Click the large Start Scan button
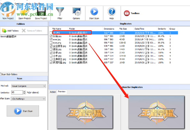 point(23,111)
